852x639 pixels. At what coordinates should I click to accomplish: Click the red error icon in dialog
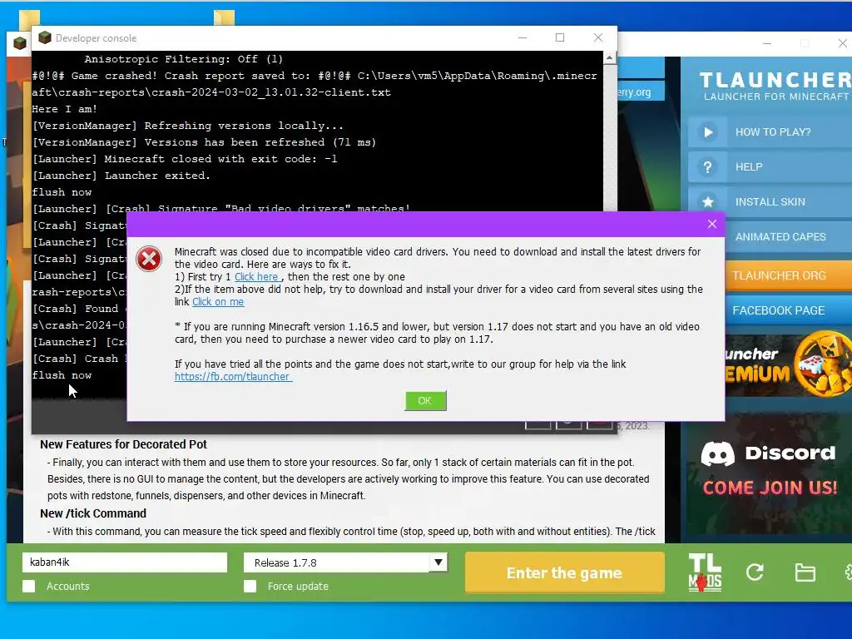coord(149,259)
